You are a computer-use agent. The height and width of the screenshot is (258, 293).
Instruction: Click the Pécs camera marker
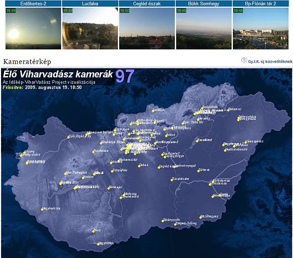point(93,231)
